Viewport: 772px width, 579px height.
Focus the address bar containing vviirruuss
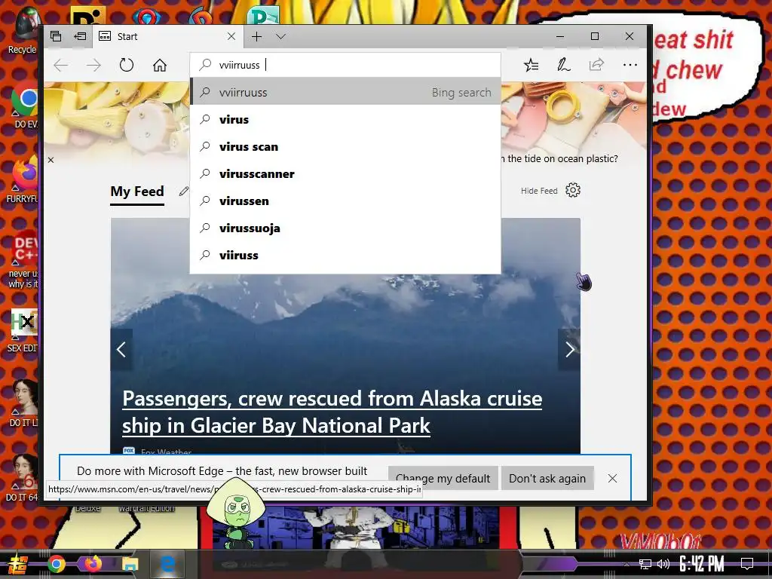345,65
